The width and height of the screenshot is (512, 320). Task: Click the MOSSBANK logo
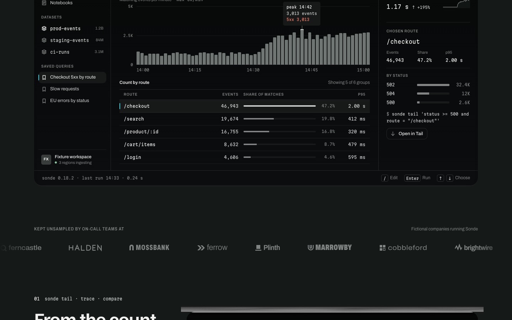click(x=149, y=247)
